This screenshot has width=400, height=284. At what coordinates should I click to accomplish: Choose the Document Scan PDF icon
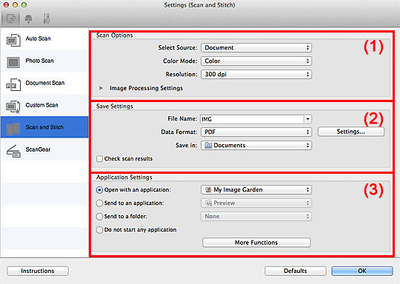[x=13, y=84]
